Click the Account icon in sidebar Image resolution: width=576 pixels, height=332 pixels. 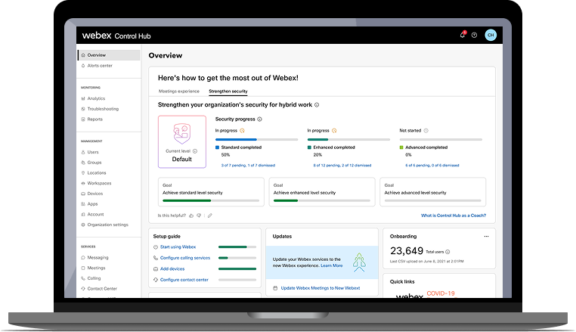pos(83,214)
